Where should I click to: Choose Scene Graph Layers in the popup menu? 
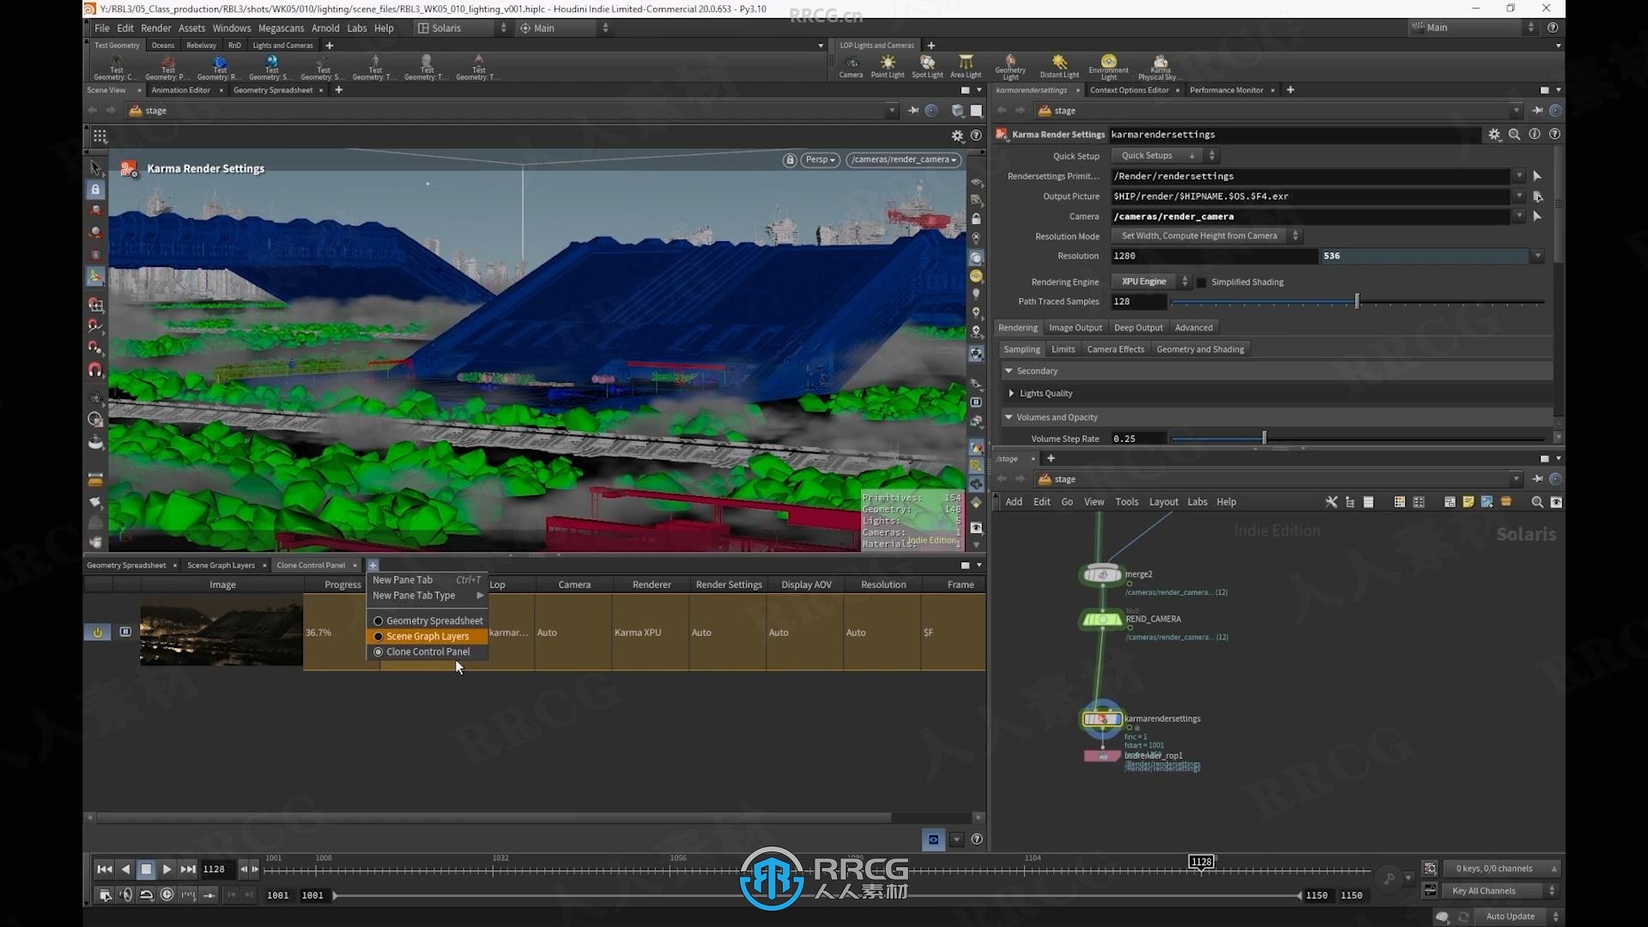[x=427, y=636]
